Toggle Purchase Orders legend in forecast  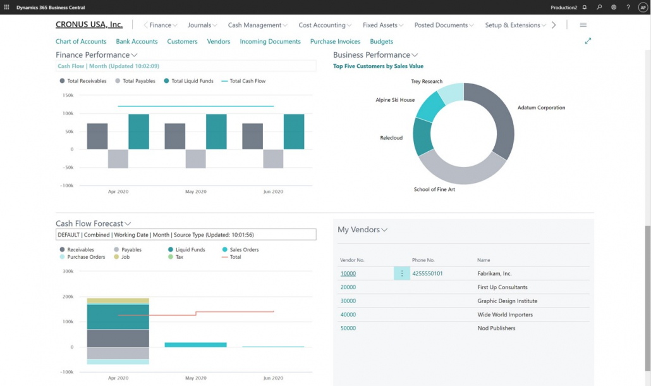[x=82, y=257]
